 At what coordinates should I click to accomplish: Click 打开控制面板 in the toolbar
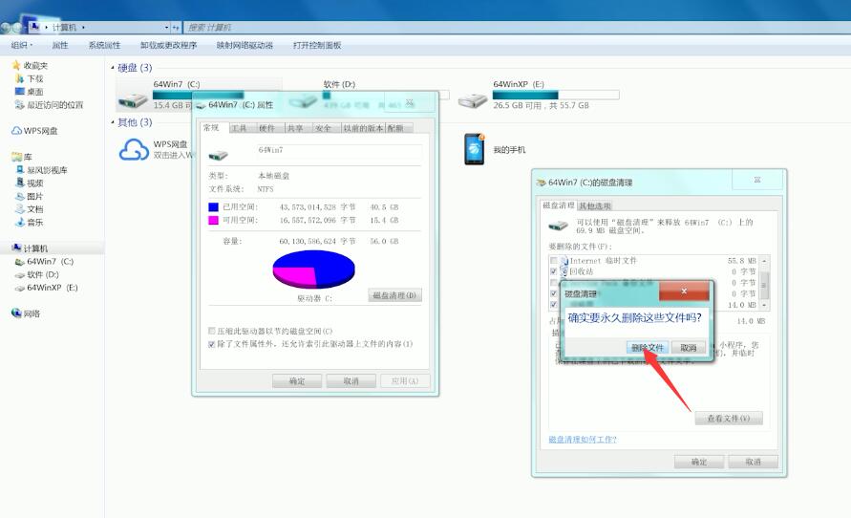click(x=317, y=45)
